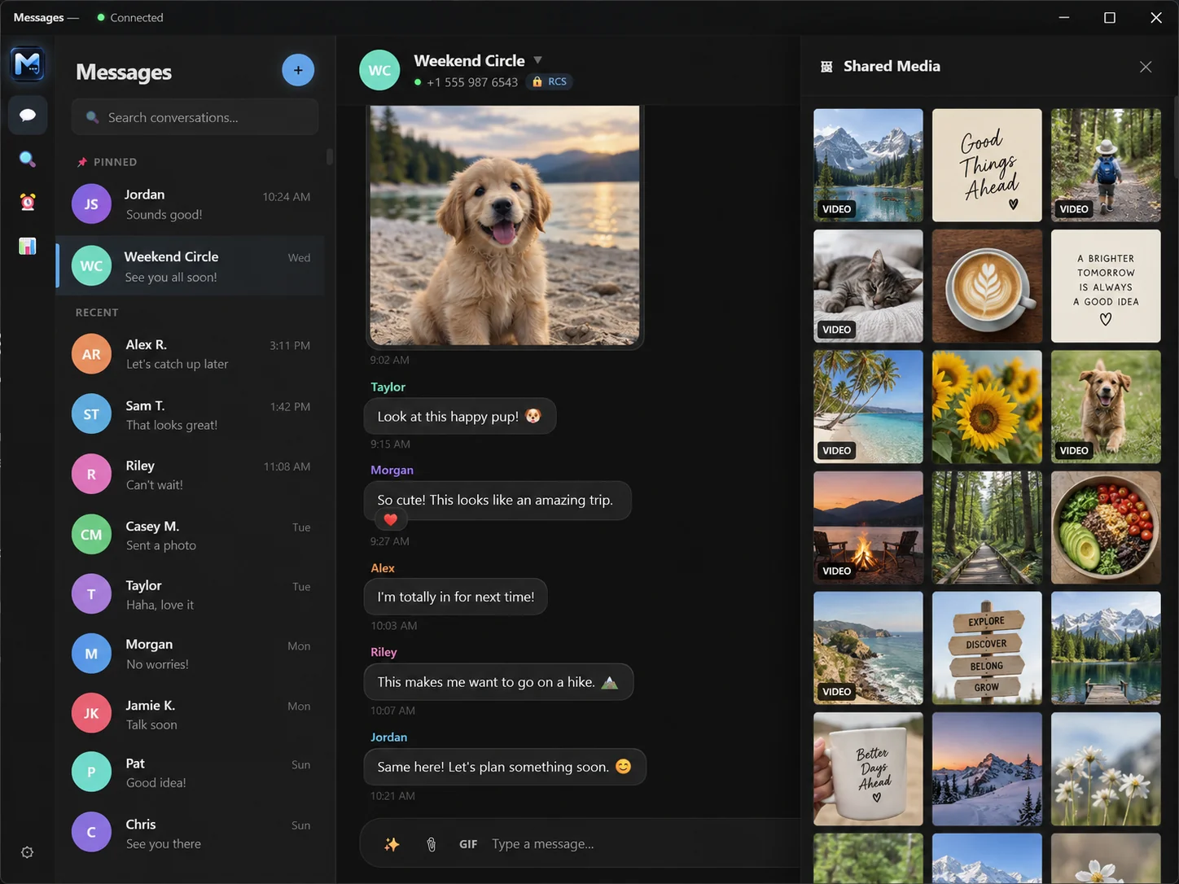
Task: Open Chris's conversation in the list
Action: 191,834
